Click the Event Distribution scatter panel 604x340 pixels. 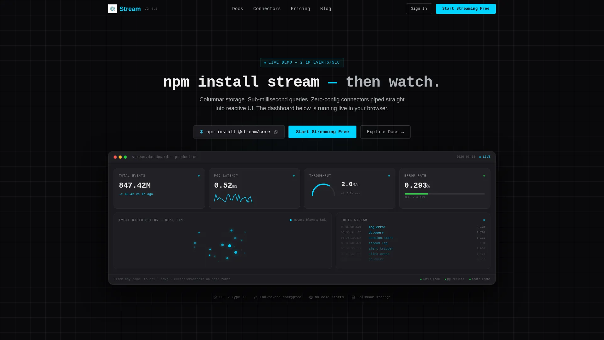coord(223,241)
